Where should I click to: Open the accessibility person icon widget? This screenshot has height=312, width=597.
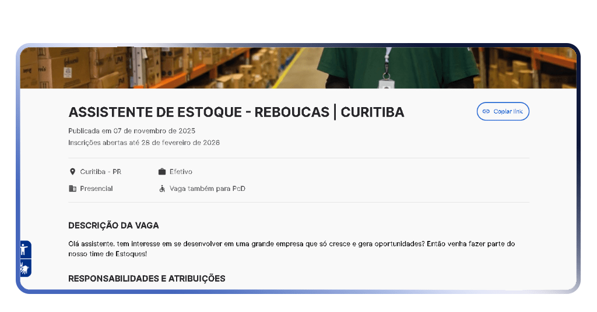[24, 250]
